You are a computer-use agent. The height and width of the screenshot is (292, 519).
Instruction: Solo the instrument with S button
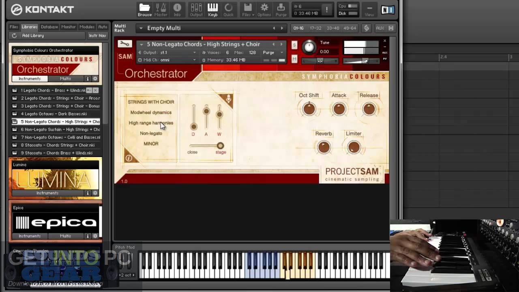[294, 45]
